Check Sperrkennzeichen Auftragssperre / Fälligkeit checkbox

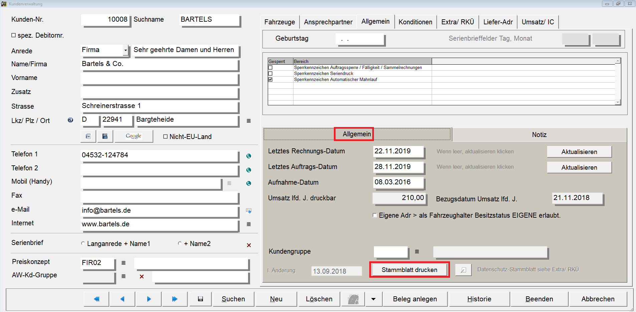(x=270, y=67)
